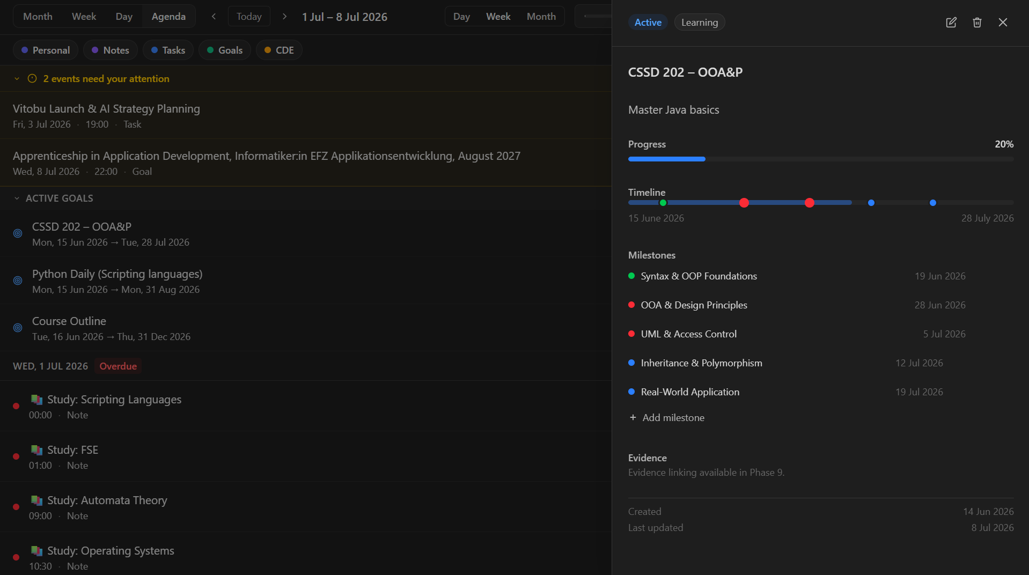Toggle the CDE calendar filter

pos(279,50)
